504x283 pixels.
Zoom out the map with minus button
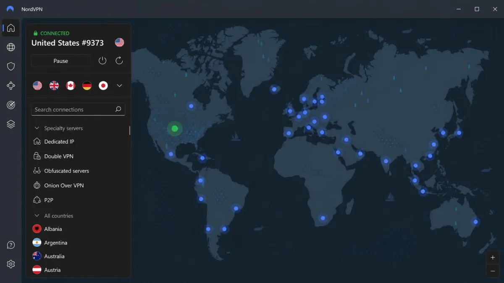[x=493, y=271]
